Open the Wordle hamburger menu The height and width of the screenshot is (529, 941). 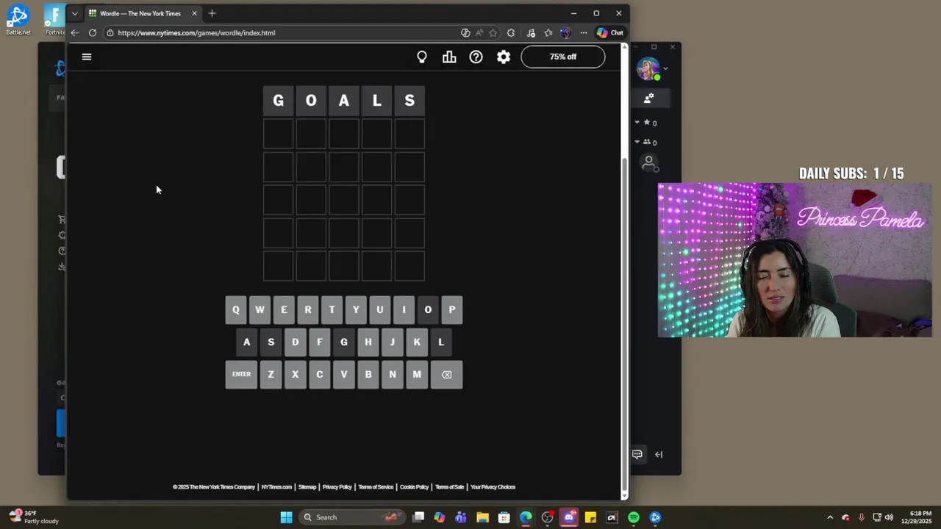pyautogui.click(x=86, y=57)
